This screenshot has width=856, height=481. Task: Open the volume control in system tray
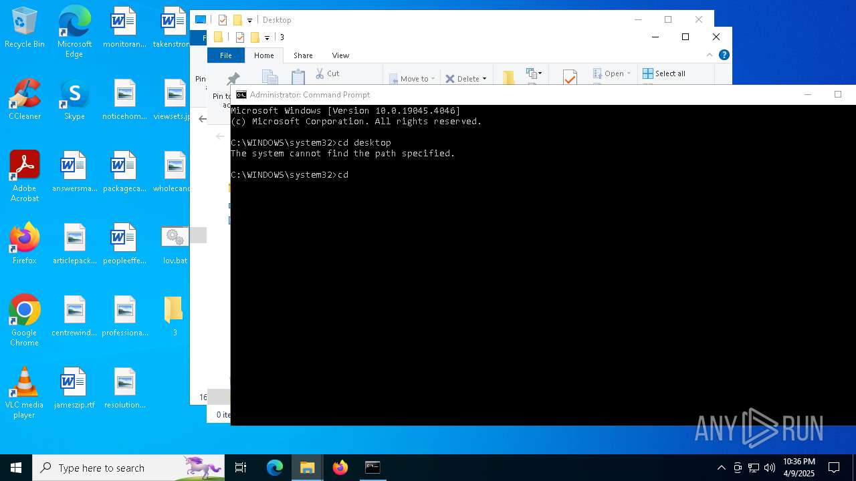(770, 468)
